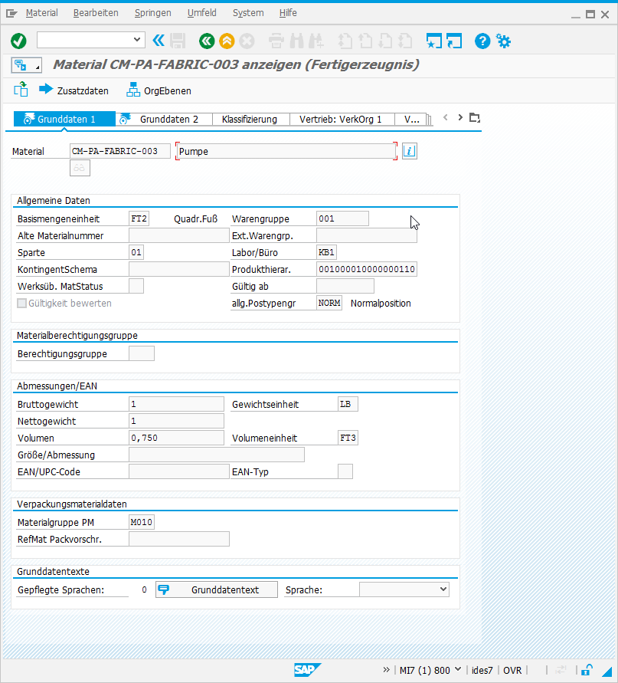The image size is (618, 683).
Task: Open the Help question mark icon
Action: pos(482,41)
